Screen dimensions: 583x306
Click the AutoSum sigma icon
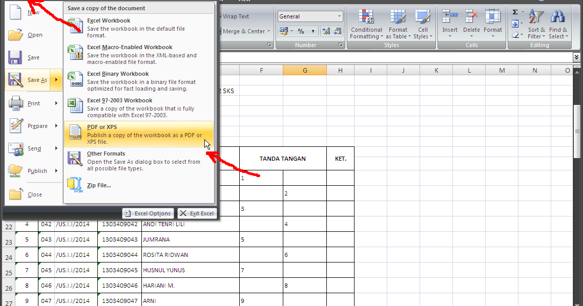[515, 12]
